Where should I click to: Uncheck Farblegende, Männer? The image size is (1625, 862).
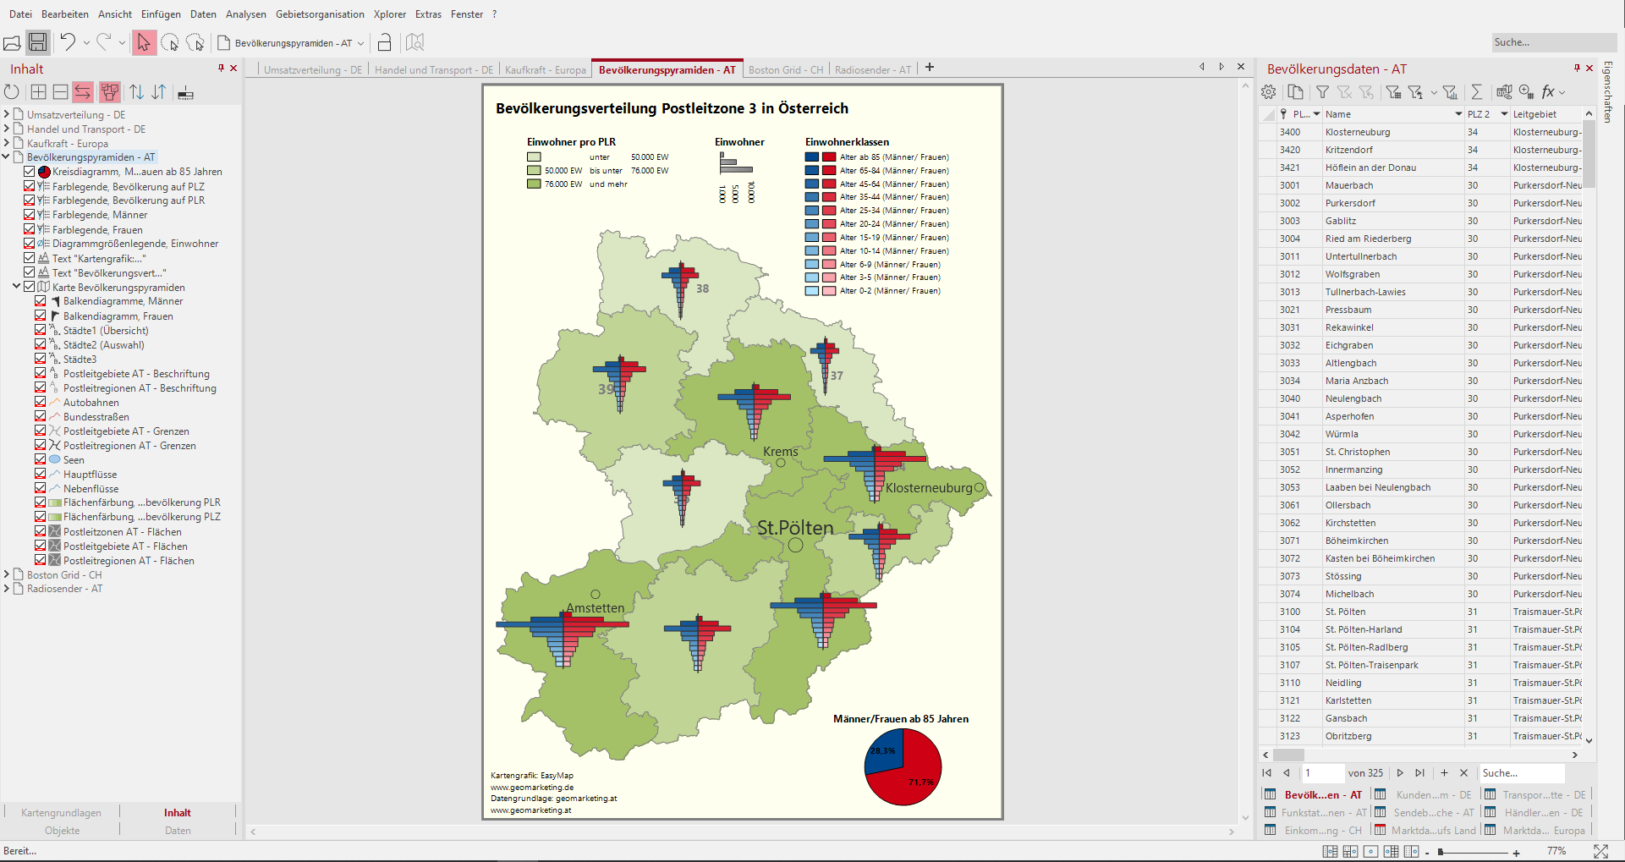pyautogui.click(x=30, y=215)
